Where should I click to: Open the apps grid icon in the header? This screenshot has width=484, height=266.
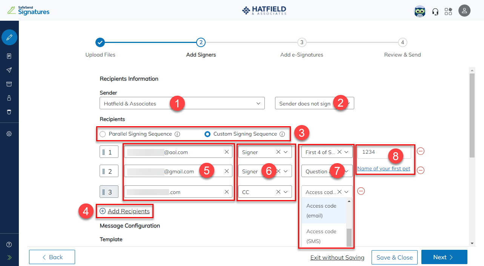coord(448,11)
